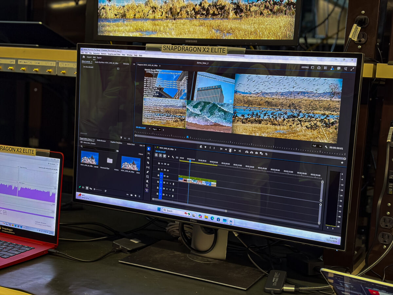The width and height of the screenshot is (393, 295).
Task: Mute the A1 audio track
Action: click(x=167, y=184)
